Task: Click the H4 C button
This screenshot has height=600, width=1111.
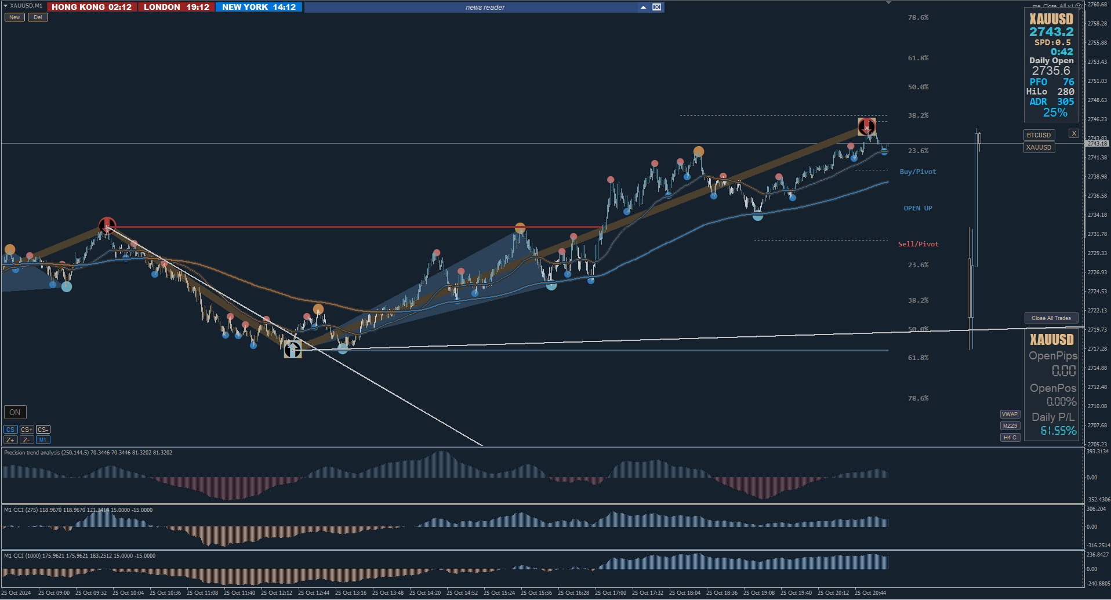Action: coord(1010,437)
